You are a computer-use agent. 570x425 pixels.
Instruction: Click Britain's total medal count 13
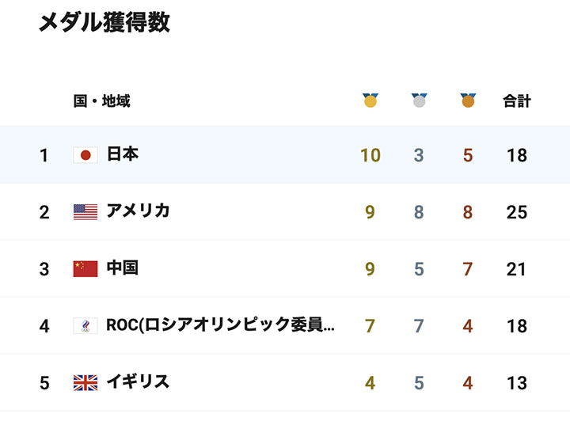(x=516, y=383)
